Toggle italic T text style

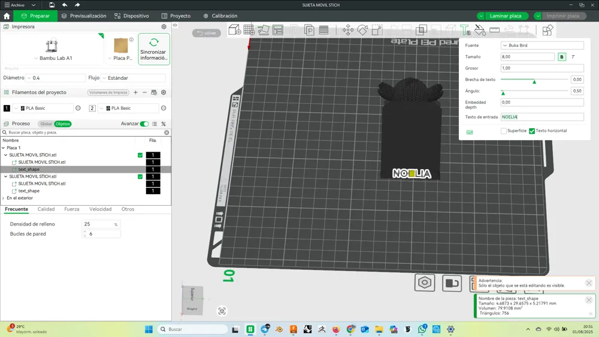573,56
